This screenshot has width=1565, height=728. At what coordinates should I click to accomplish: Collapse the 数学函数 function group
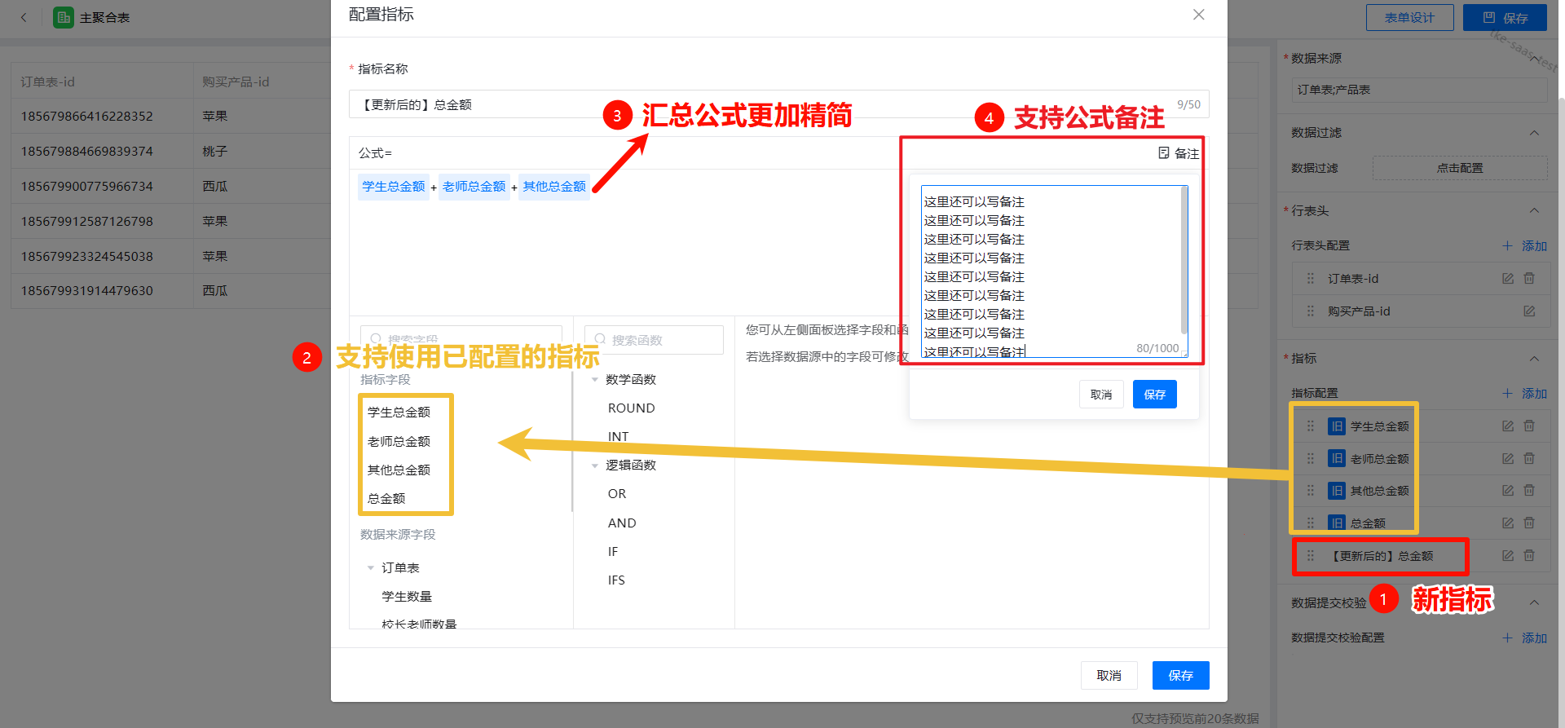coord(595,380)
